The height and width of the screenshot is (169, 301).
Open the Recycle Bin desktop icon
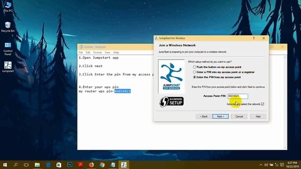point(8,27)
